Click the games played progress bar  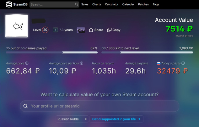[x=52, y=52]
